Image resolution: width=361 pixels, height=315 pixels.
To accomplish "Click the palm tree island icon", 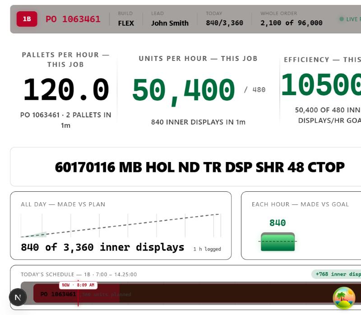I will pyautogui.click(x=344, y=298).
